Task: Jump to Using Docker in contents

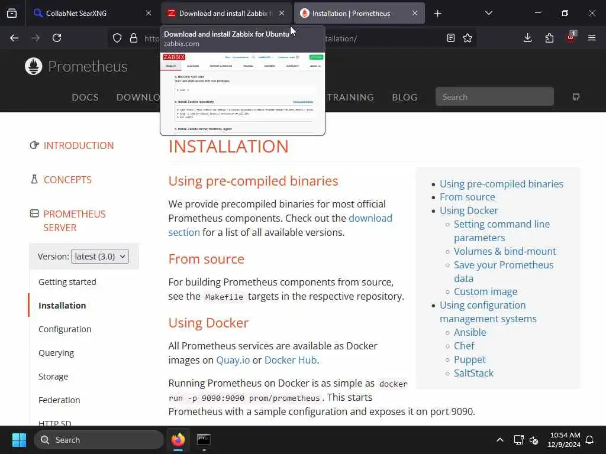Action: coord(469,210)
